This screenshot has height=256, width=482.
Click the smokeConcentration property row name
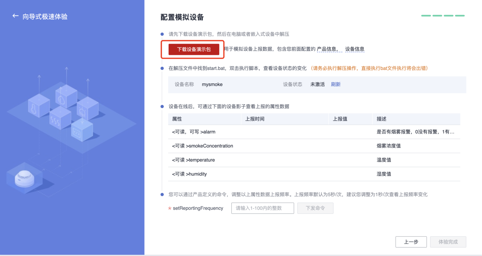[x=202, y=146]
